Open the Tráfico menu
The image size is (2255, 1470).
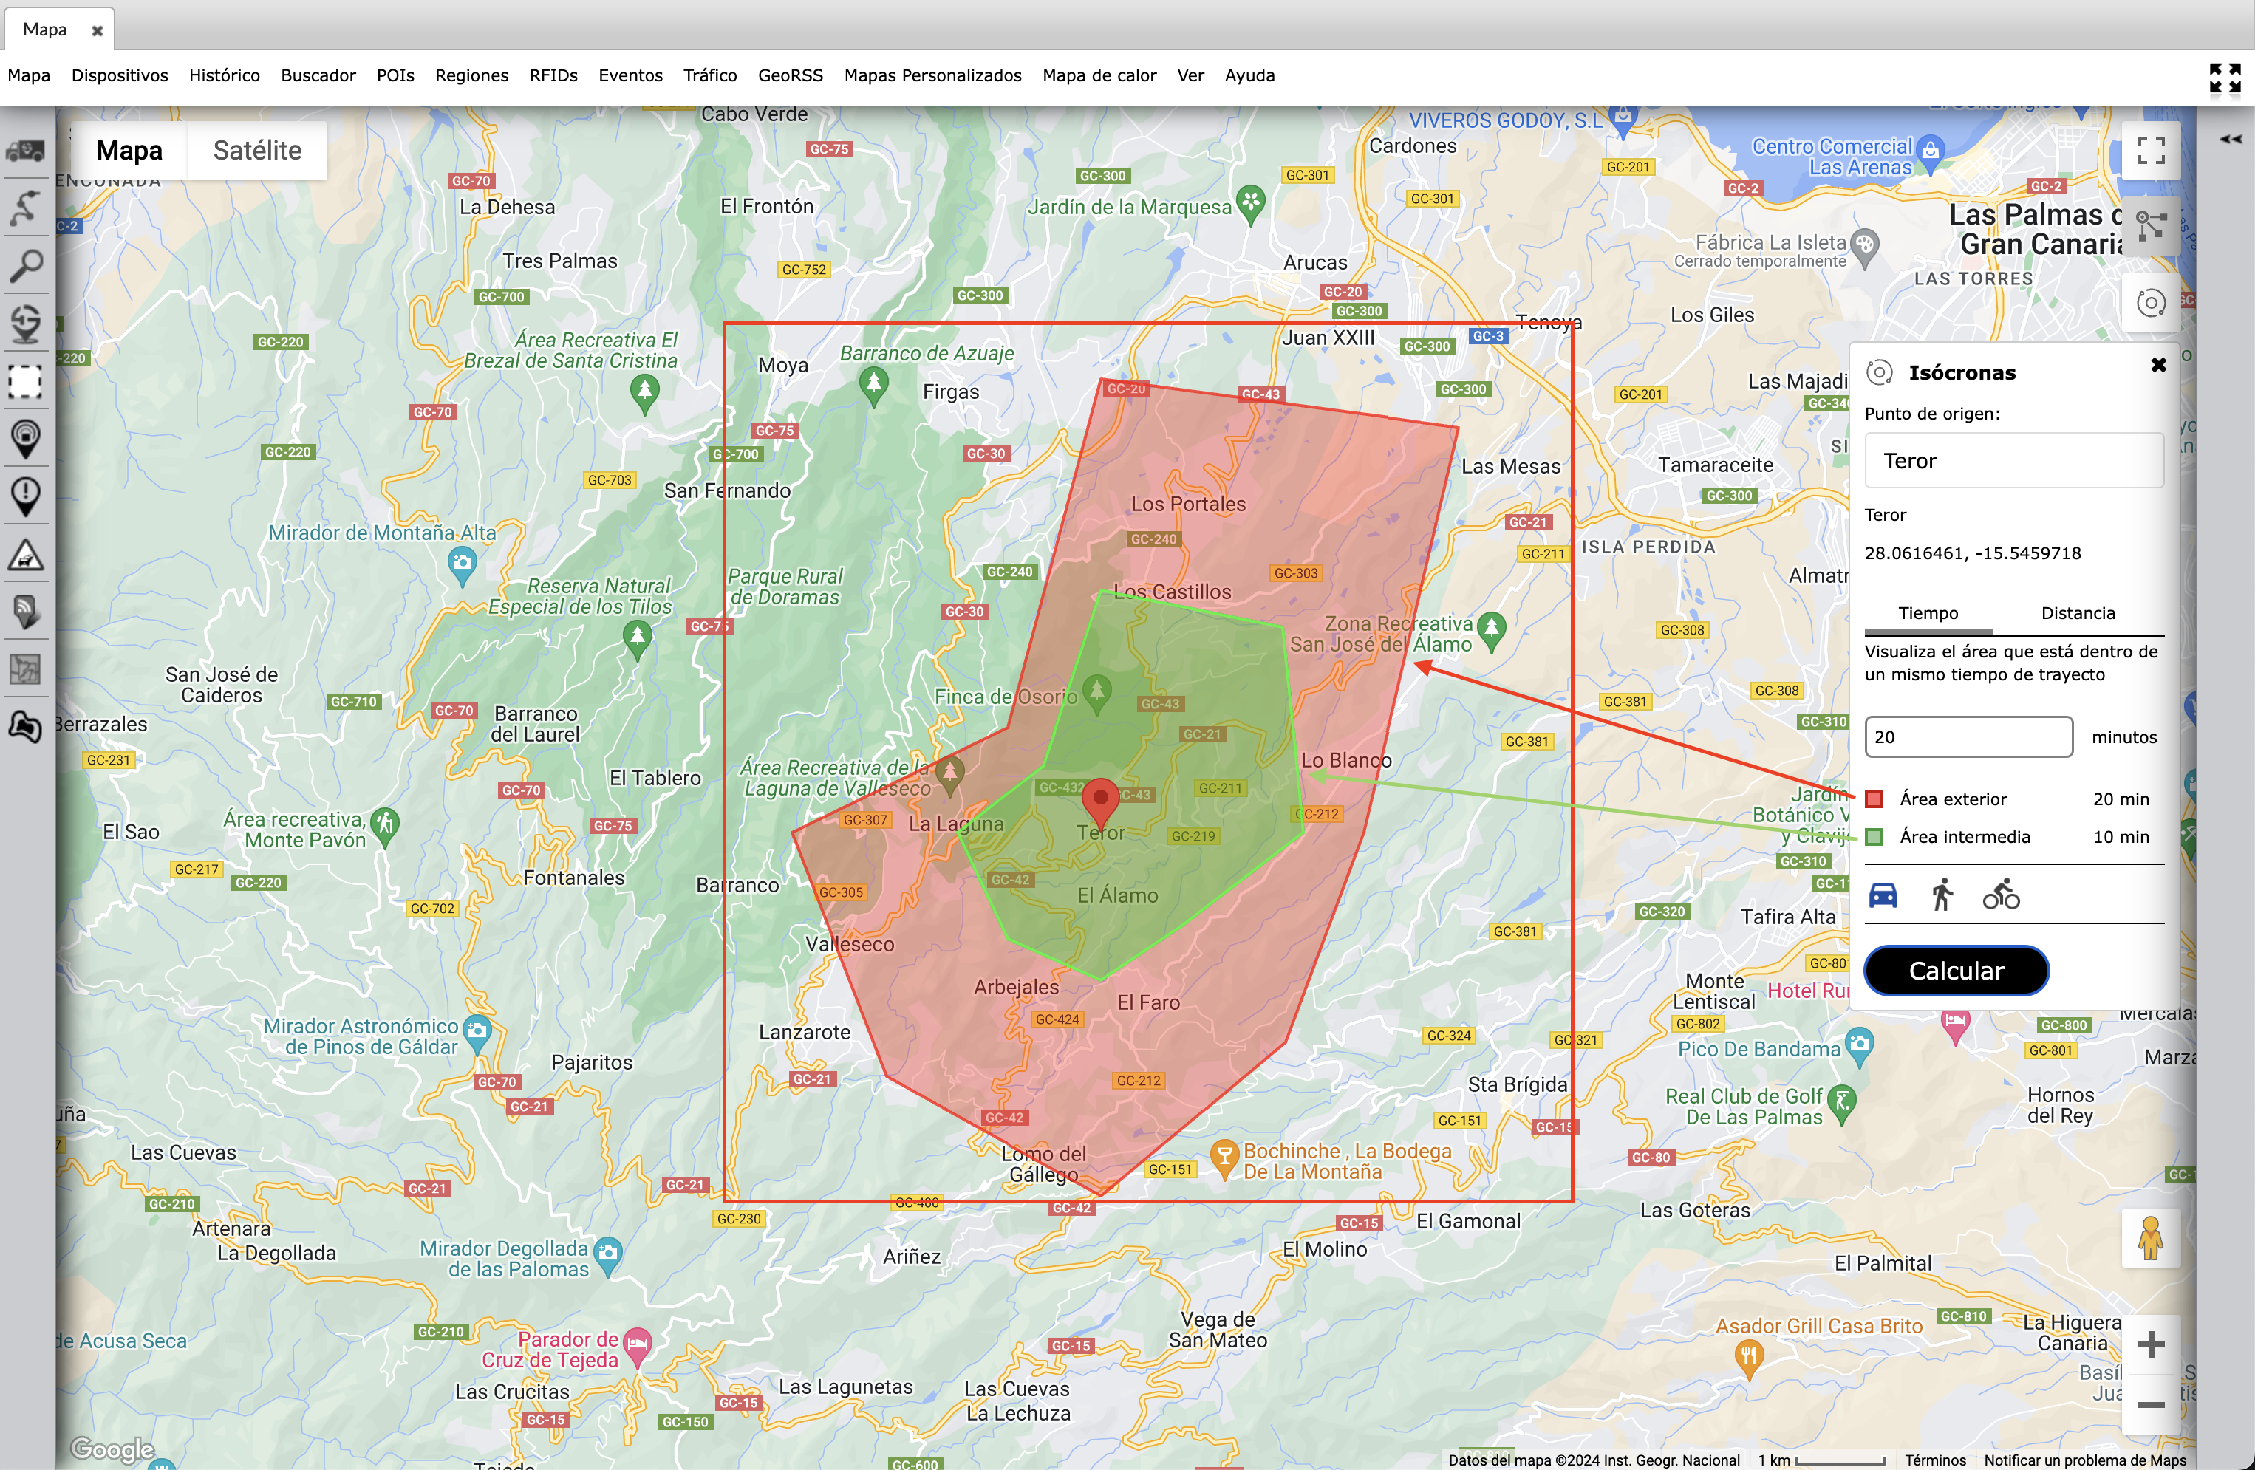click(709, 76)
